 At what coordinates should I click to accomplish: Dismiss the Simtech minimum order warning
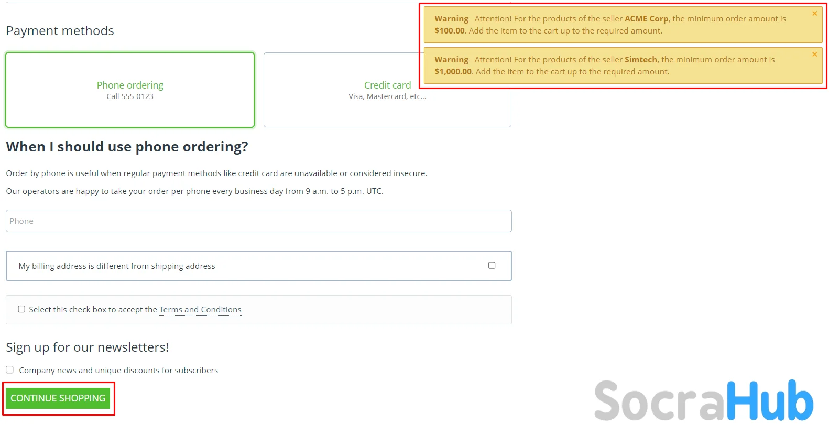click(814, 55)
